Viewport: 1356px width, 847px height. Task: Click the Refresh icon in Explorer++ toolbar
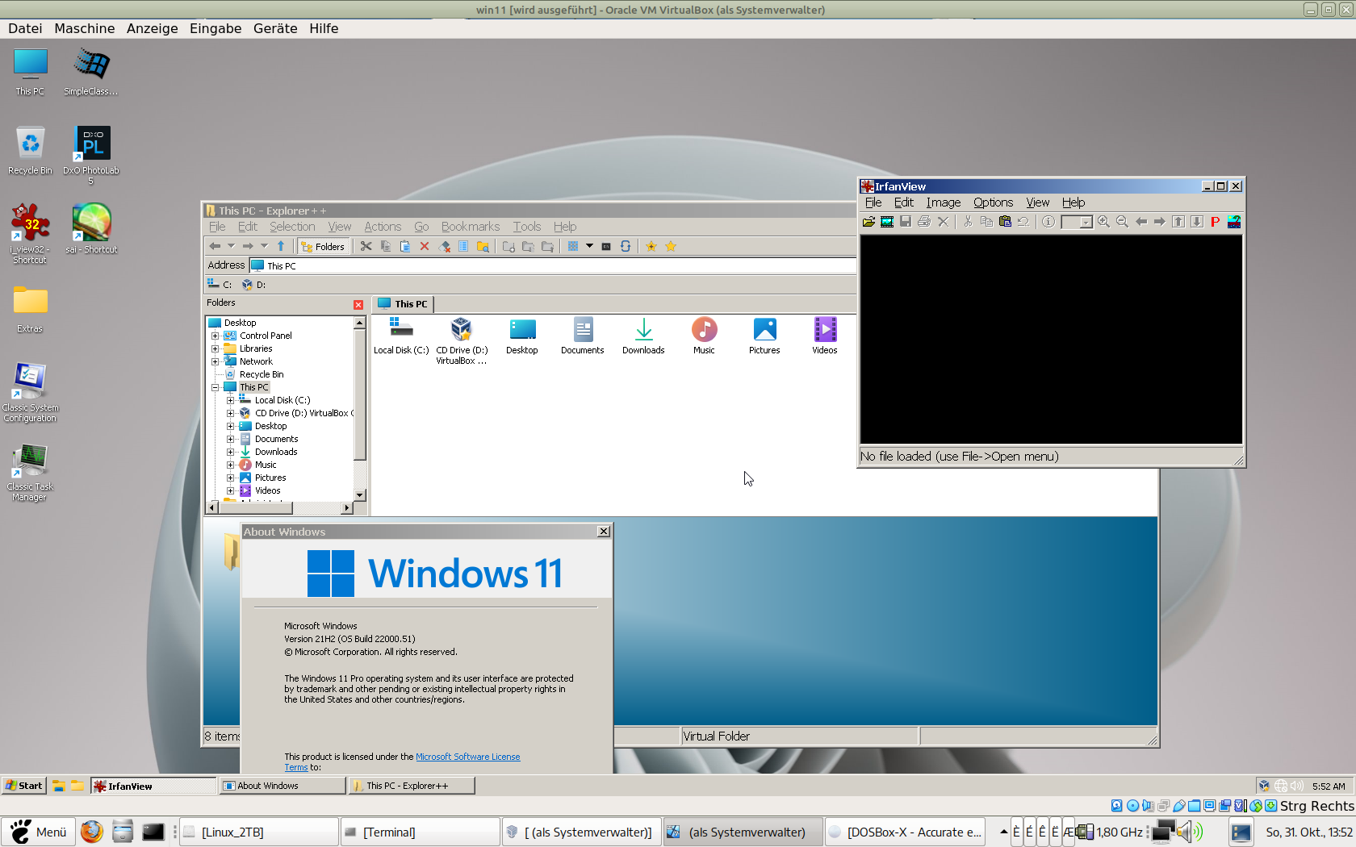tap(626, 246)
